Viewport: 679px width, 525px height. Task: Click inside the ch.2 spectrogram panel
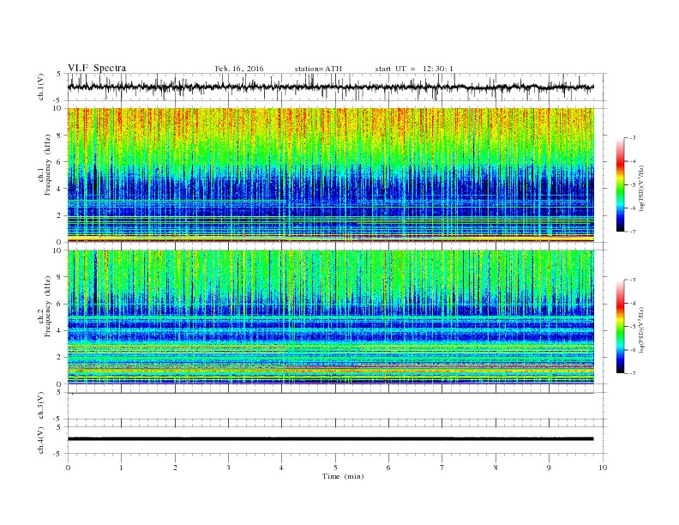coord(330,317)
